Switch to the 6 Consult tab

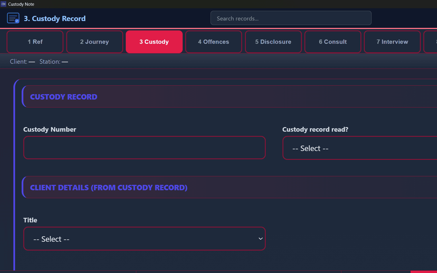click(x=333, y=42)
